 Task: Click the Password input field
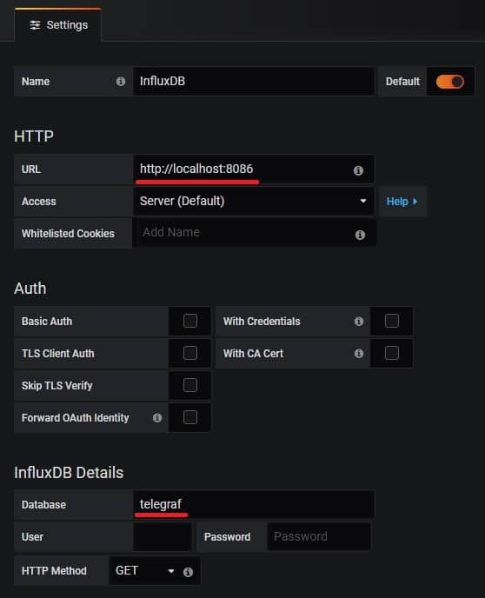[319, 536]
